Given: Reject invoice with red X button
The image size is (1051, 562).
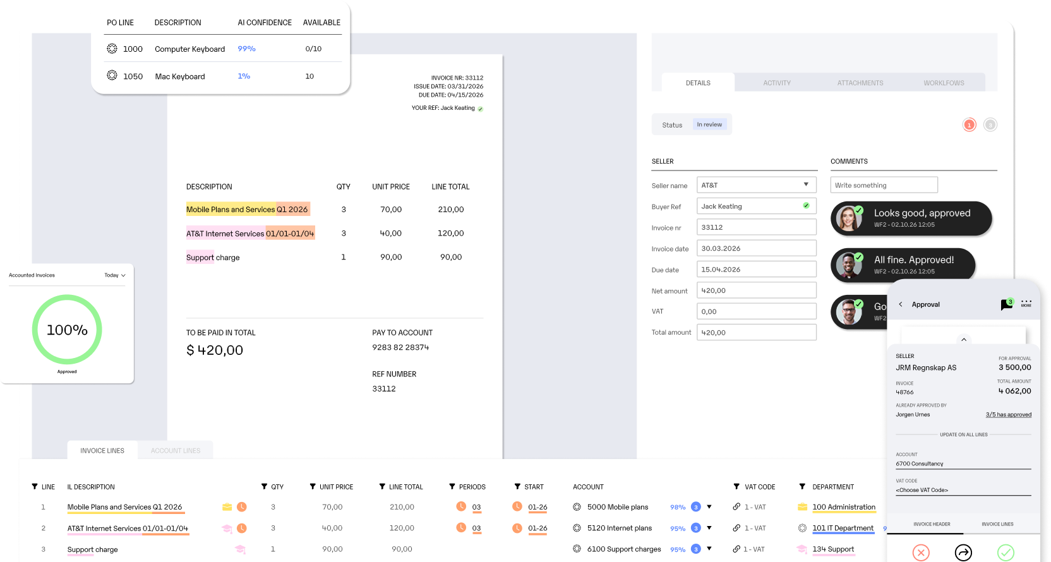Looking at the screenshot, I should point(921,553).
